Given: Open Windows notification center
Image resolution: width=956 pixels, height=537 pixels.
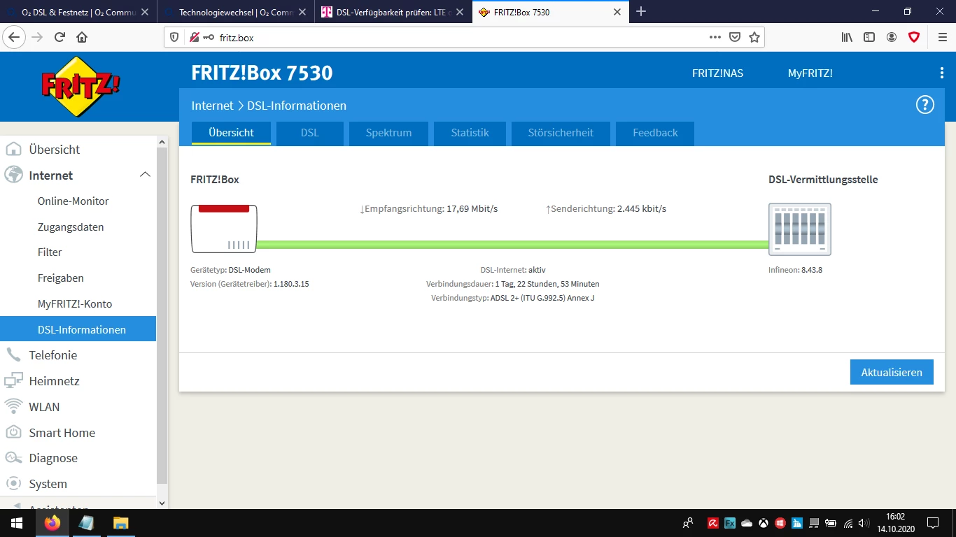Looking at the screenshot, I should click(933, 523).
